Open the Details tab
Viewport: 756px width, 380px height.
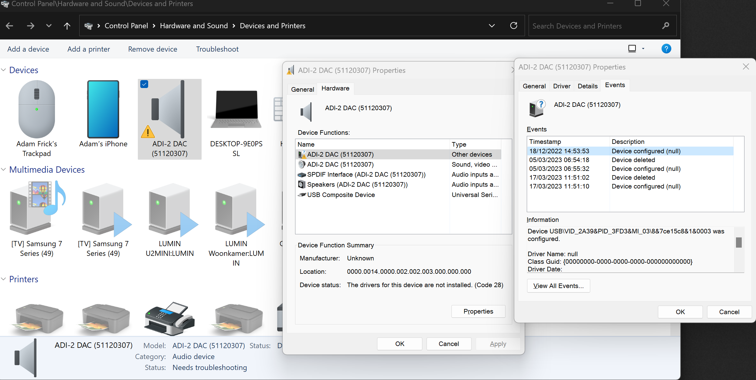tap(587, 86)
